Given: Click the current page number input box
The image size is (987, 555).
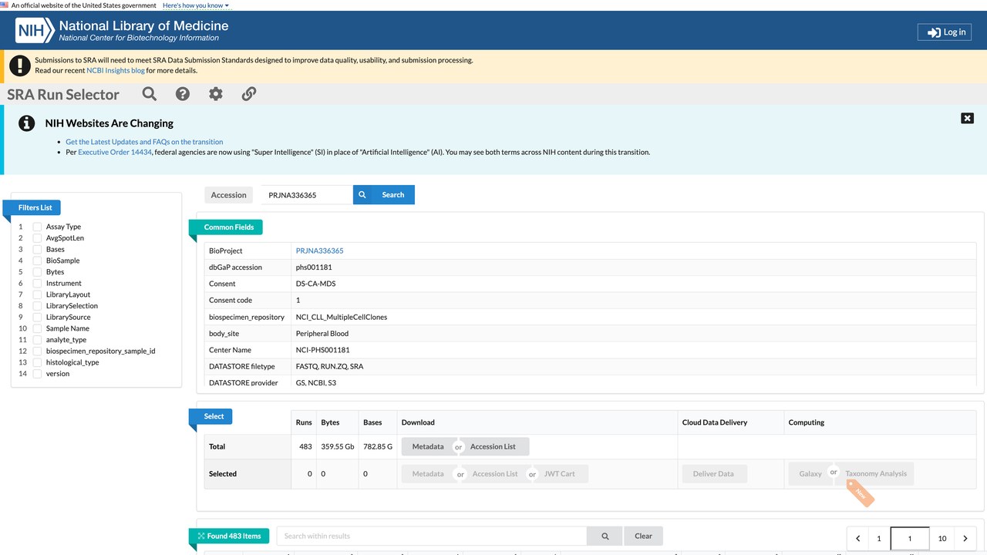Looking at the screenshot, I should (x=910, y=539).
